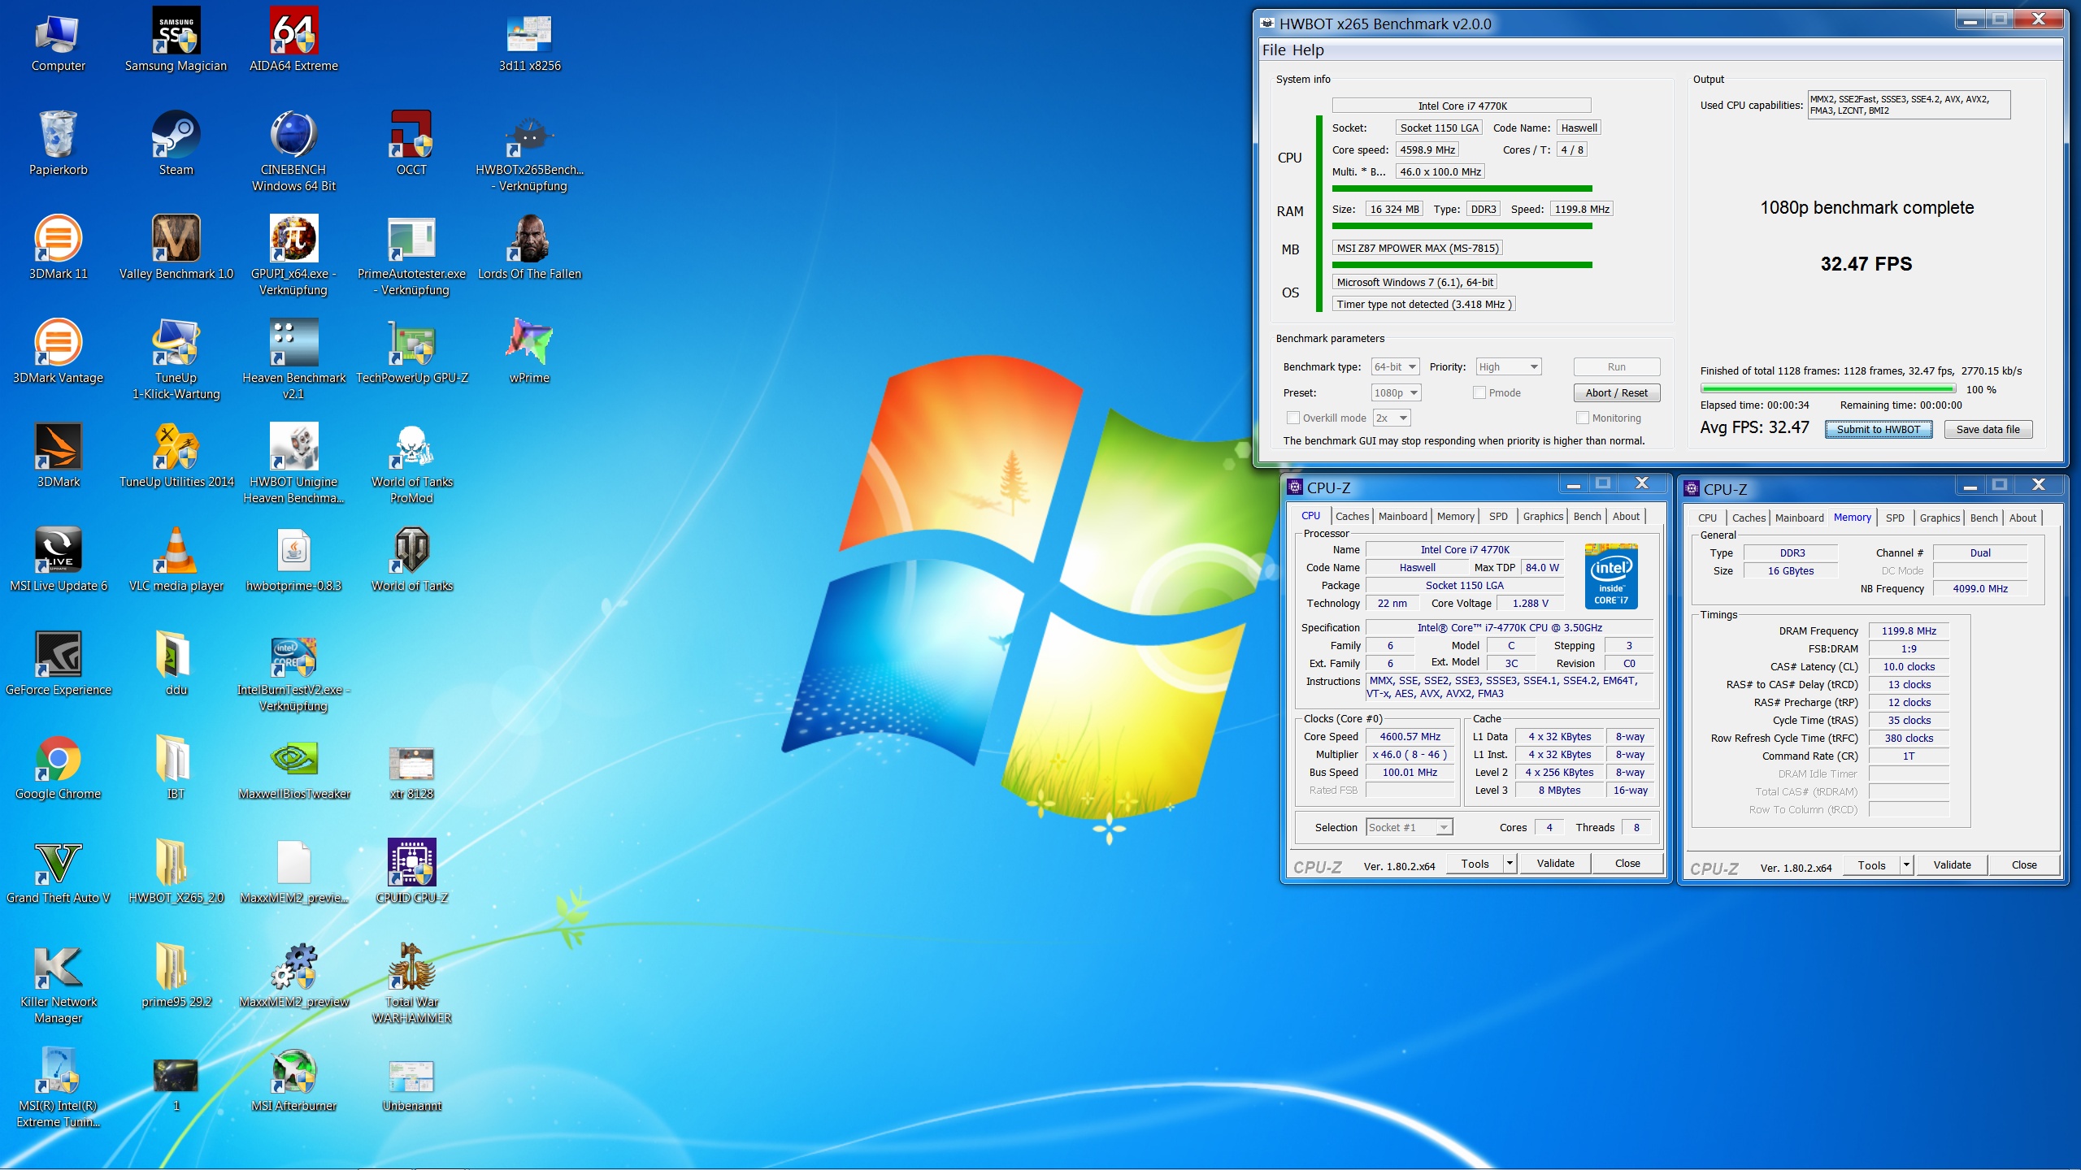Screen dimensions: 2081x1170
Task: Click the Tools button in the CPU-Z CPU tab window
Action: [x=1475, y=864]
